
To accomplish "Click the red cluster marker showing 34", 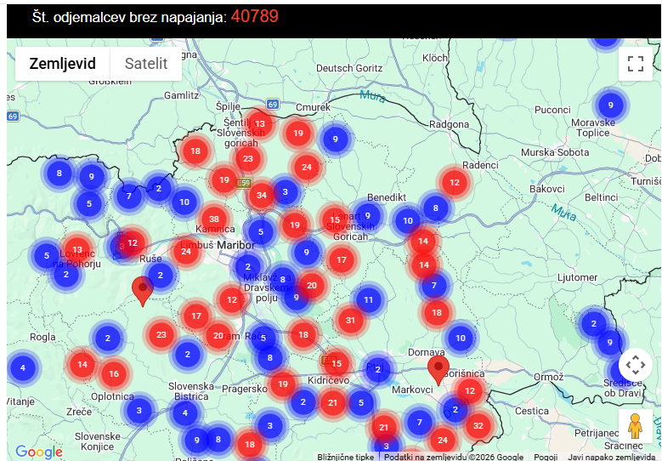I will coord(261,196).
